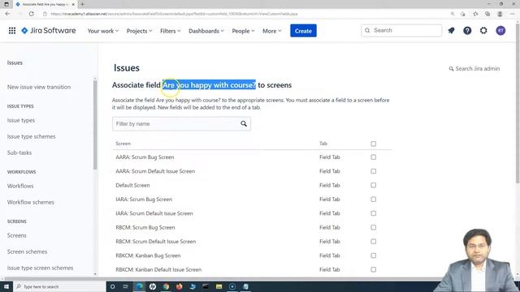
Task: Open HP app on taskbar
Action: coord(153,286)
